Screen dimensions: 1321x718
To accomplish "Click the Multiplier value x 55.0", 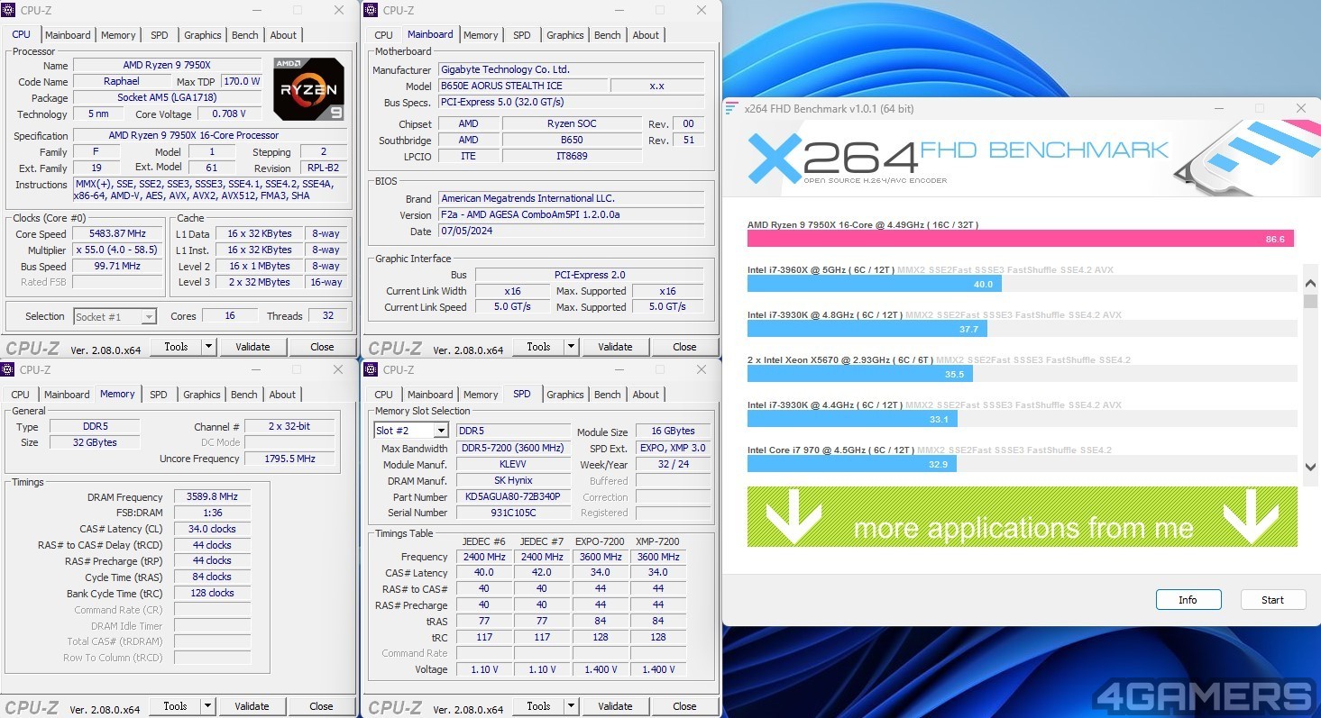I will 118,250.
